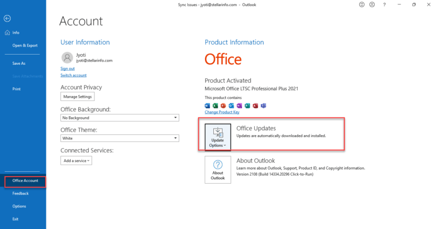Image resolution: width=432 pixels, height=229 pixels.
Task: Expand the Add a service dropdown
Action: coord(76,160)
